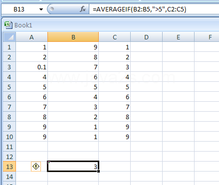The height and width of the screenshot is (185, 219).
Task: Select column F header
Action: pyautogui.click(x=207, y=37)
